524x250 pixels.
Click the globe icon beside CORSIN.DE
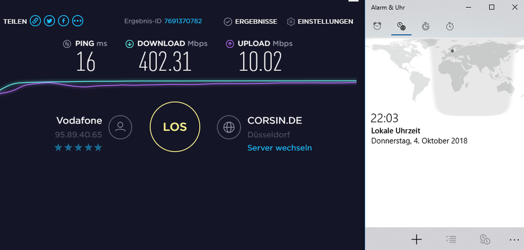(229, 127)
